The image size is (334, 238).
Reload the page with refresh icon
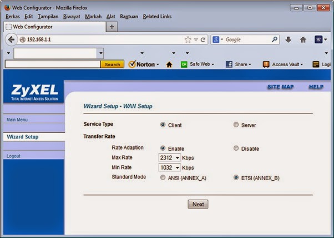pyautogui.click(x=203, y=39)
